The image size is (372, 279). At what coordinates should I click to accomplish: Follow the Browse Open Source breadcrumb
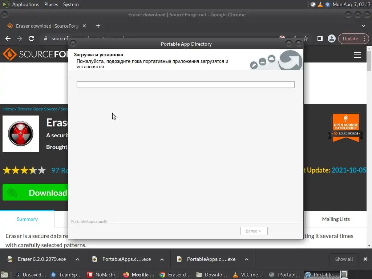click(x=37, y=109)
